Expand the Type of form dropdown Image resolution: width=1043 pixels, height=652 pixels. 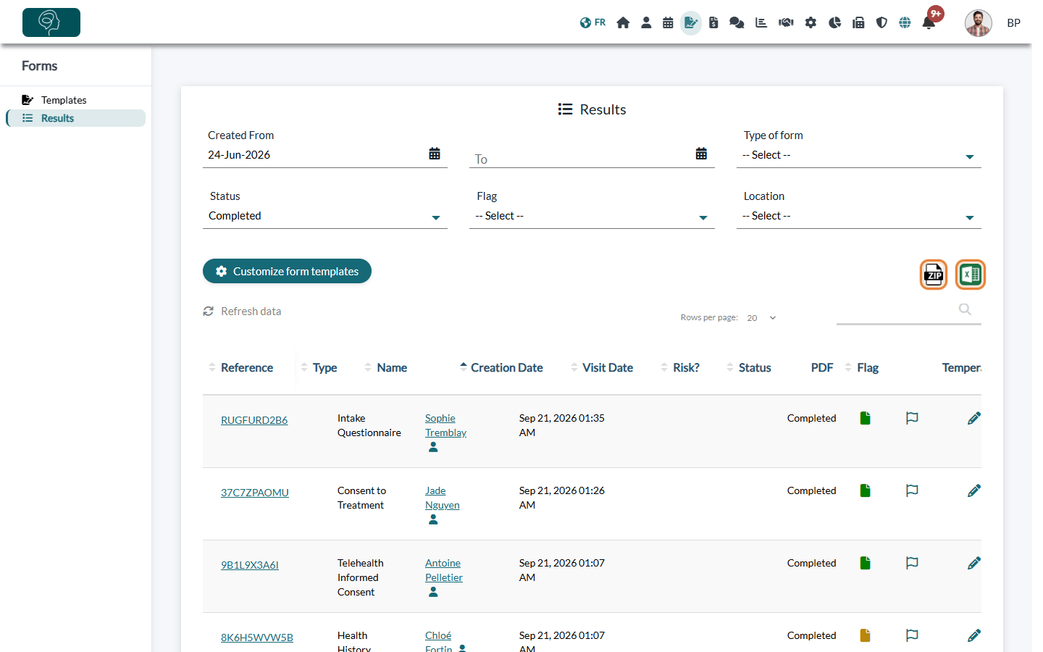pyautogui.click(x=858, y=155)
